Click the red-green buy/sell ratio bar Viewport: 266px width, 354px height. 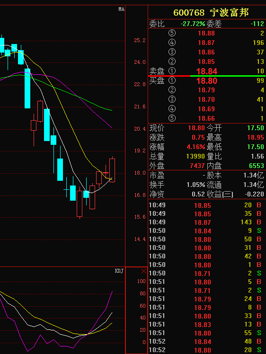(207, 76)
